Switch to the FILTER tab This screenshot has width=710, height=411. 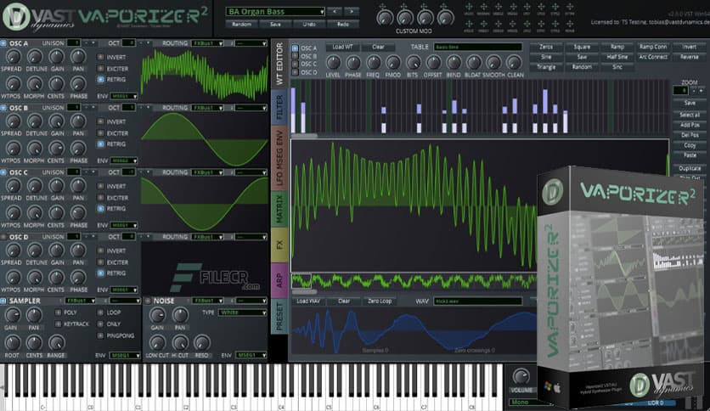coord(279,105)
